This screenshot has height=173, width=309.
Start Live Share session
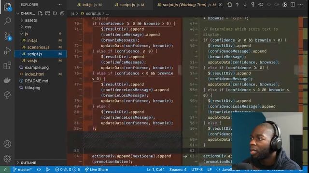click(x=97, y=170)
